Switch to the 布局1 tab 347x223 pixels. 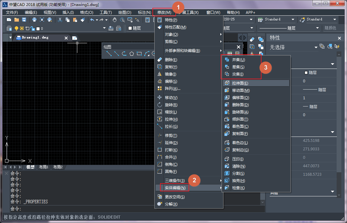coord(44,167)
